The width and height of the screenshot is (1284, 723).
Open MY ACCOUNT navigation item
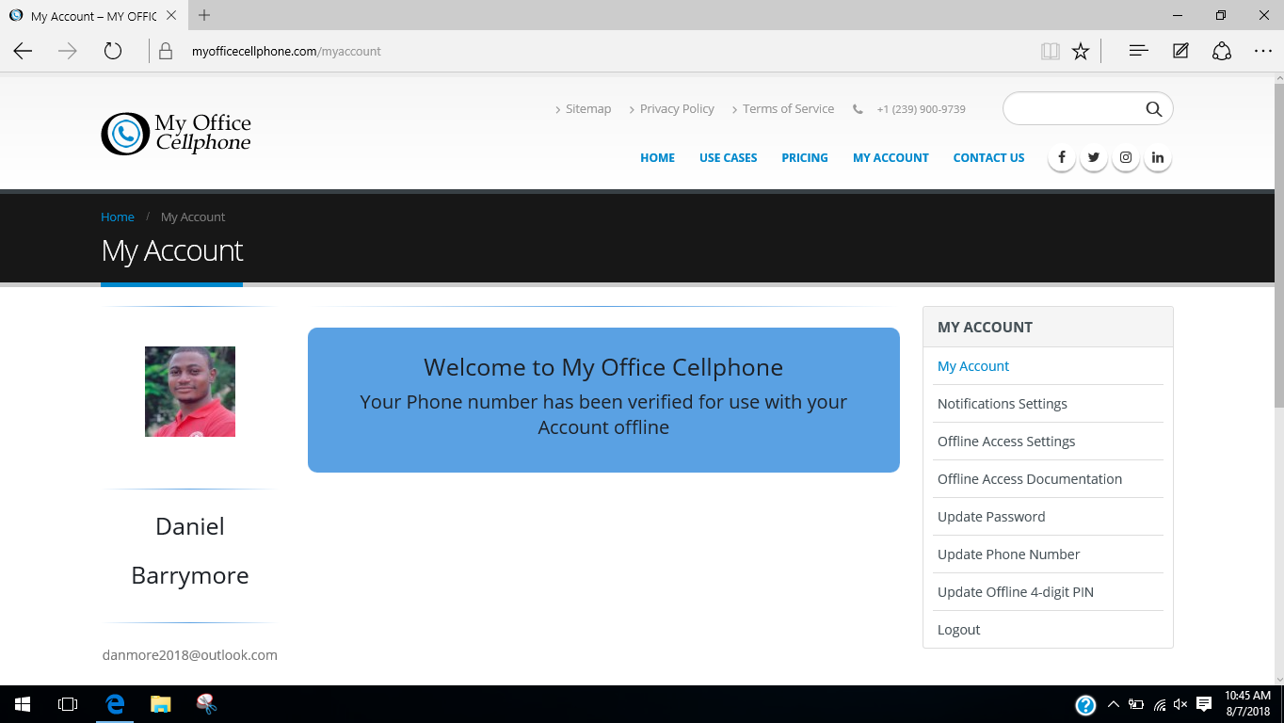coord(891,158)
